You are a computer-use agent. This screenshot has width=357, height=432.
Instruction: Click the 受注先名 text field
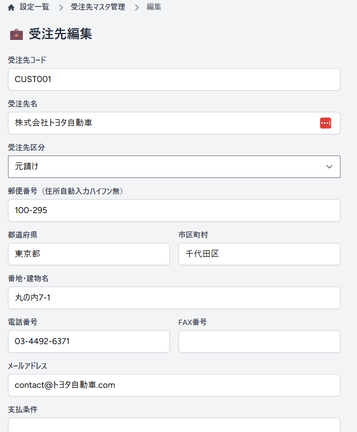[x=160, y=123]
